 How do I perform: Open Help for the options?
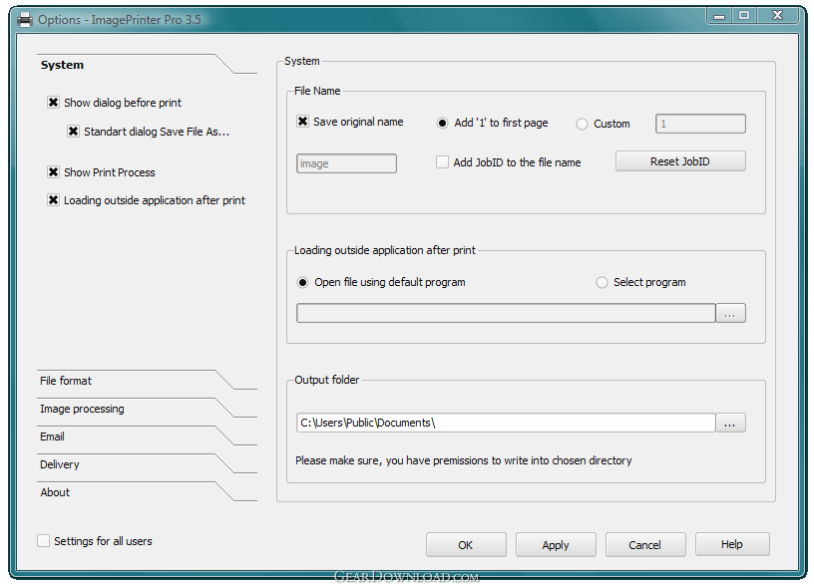732,544
